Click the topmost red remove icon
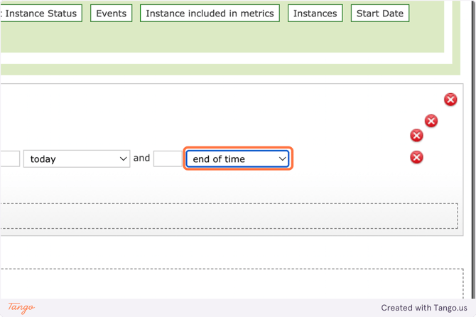Image resolution: width=476 pixels, height=317 pixels. [450, 100]
